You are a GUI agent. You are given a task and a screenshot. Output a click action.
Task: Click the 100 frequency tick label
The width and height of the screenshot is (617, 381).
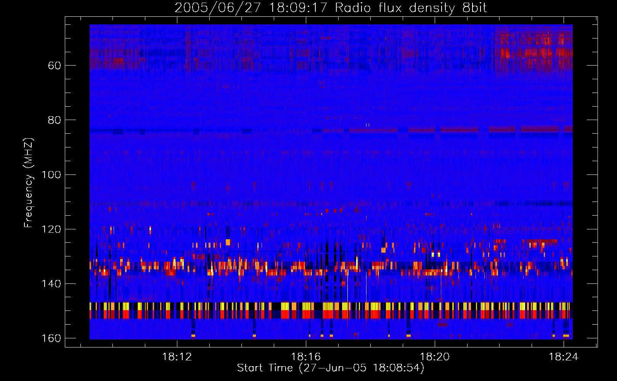[x=51, y=175]
